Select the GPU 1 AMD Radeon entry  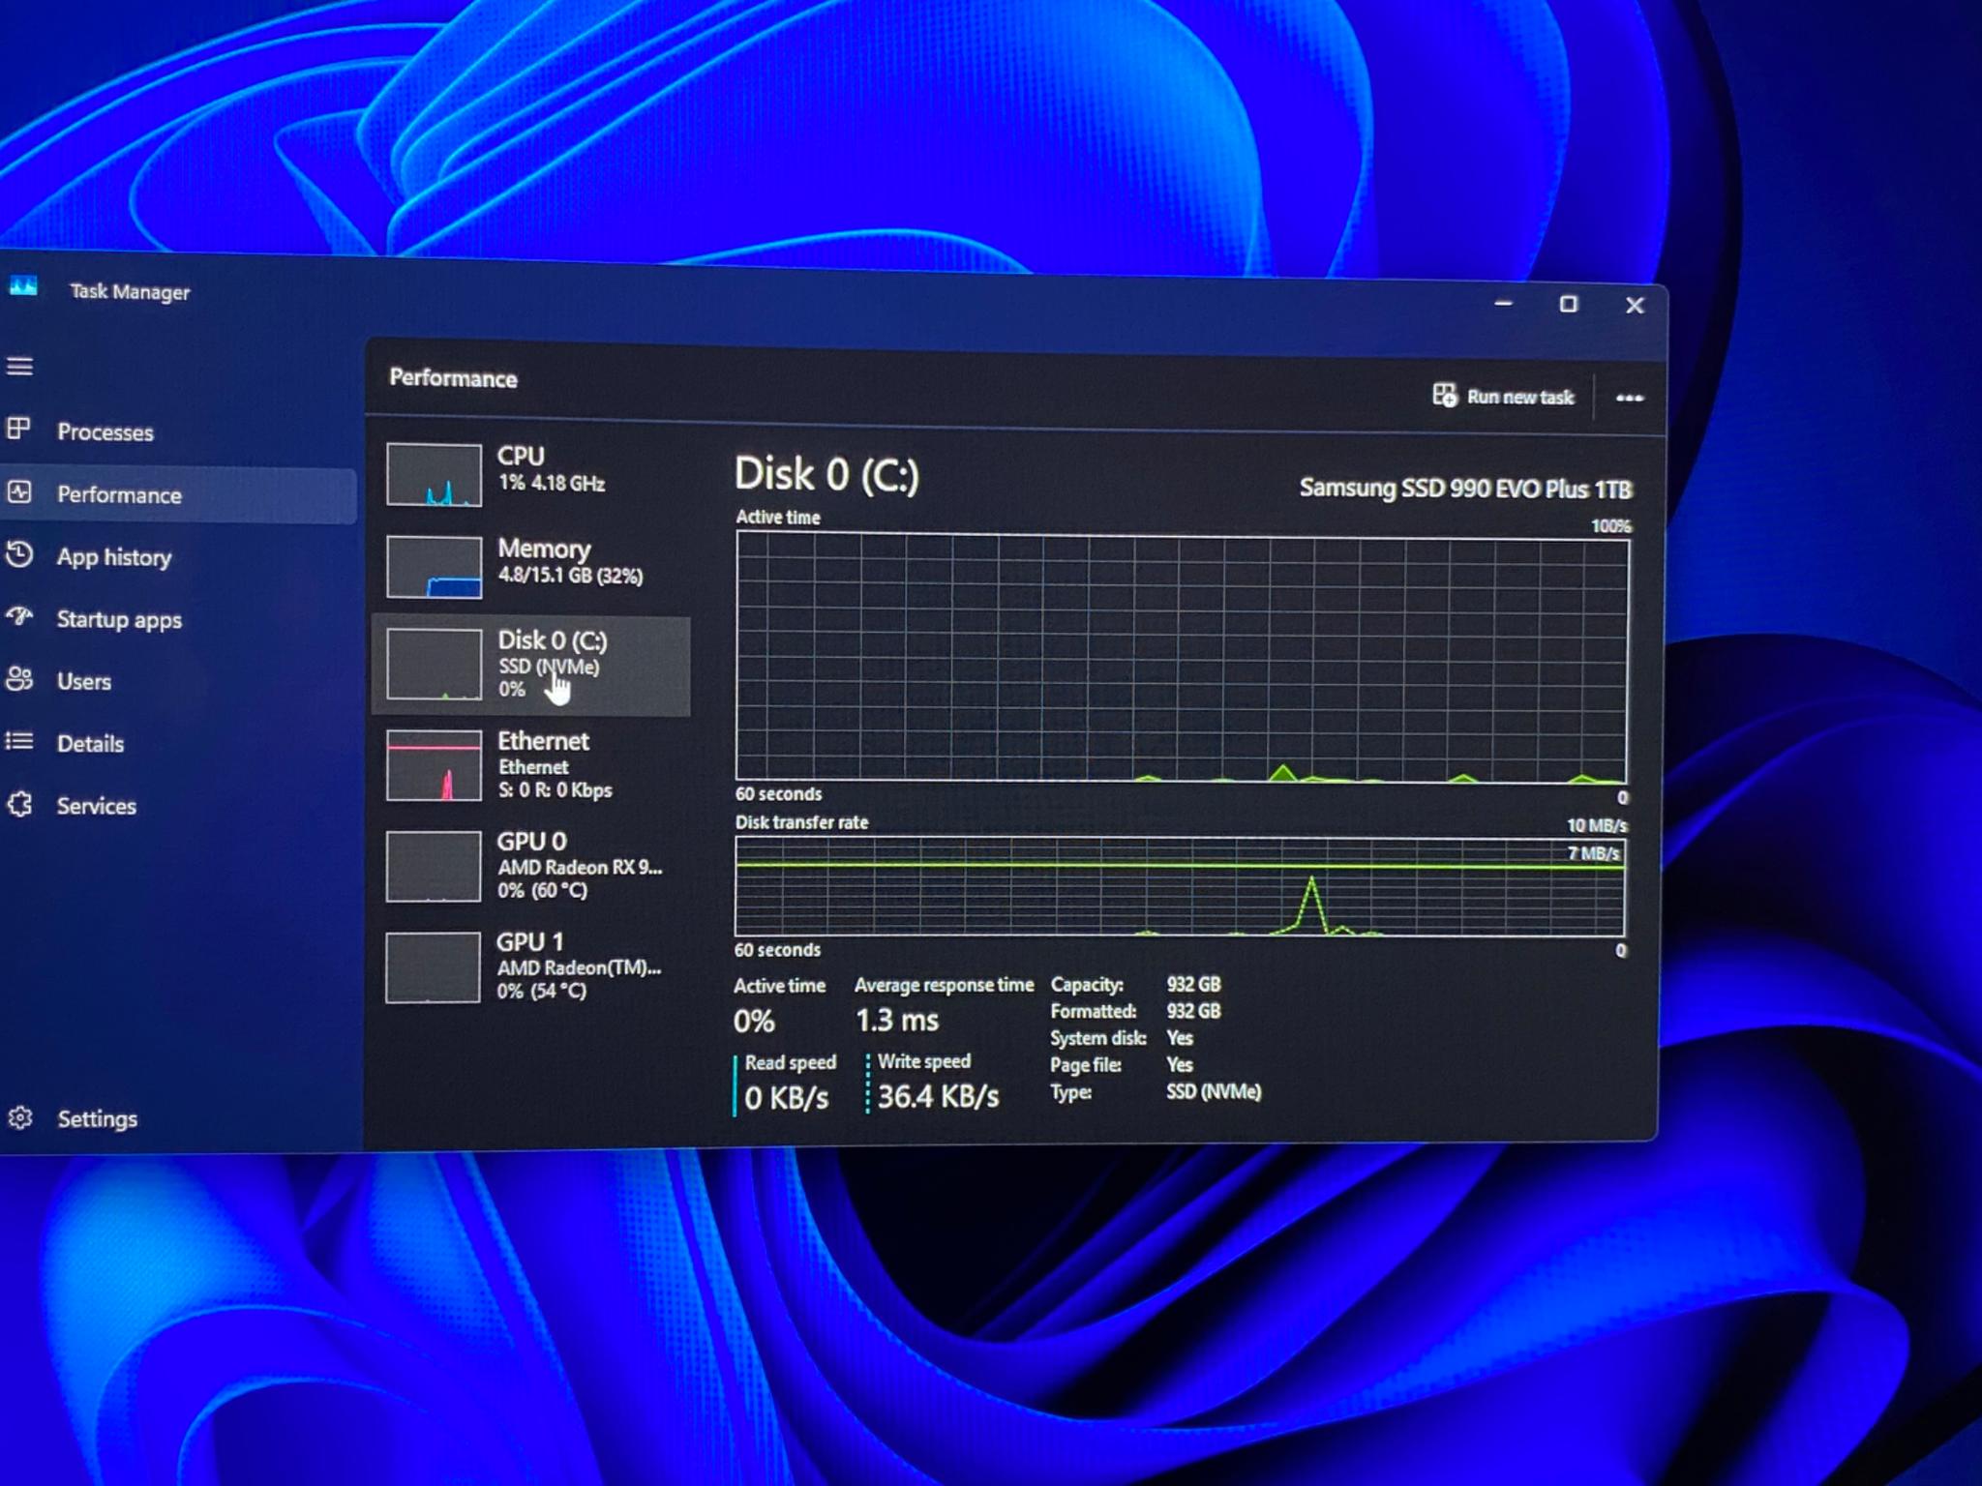[532, 966]
